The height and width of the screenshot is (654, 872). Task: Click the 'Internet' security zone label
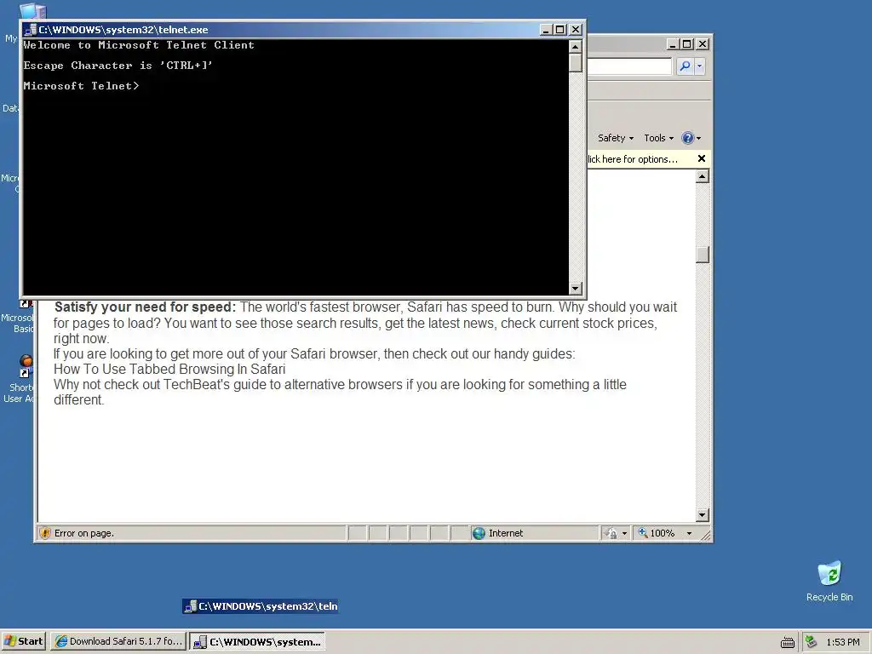pos(506,533)
